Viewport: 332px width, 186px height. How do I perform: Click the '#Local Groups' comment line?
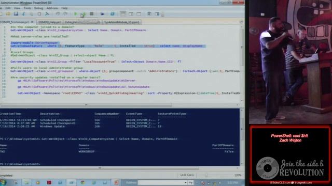click(22, 52)
